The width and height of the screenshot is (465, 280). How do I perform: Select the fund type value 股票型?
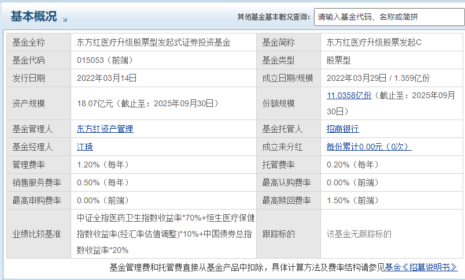click(x=339, y=61)
